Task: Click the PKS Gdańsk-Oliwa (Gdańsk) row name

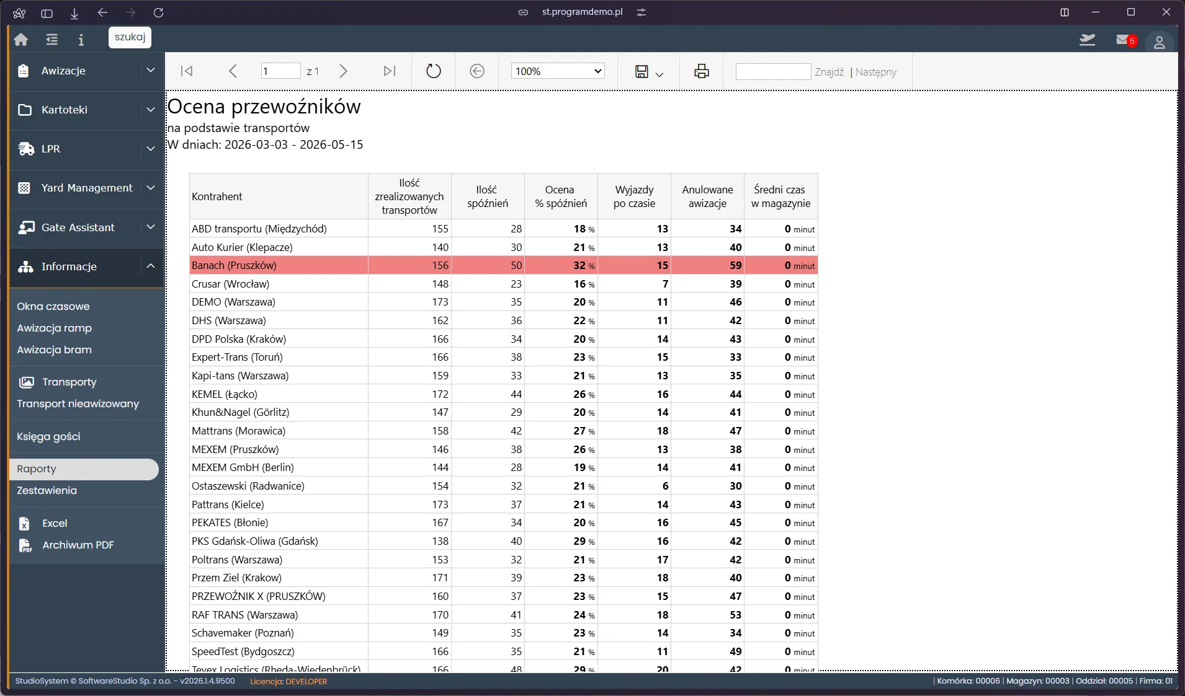Action: (255, 541)
